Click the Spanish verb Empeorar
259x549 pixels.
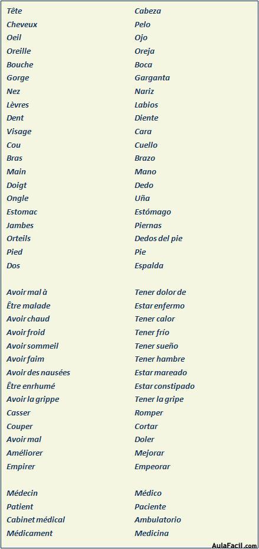click(x=152, y=466)
